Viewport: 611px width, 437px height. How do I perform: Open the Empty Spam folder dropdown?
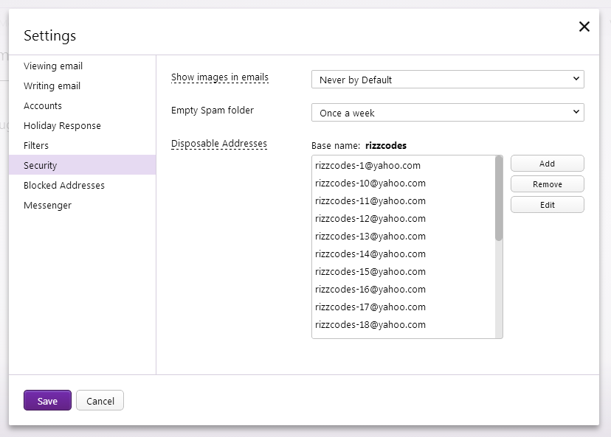click(x=447, y=113)
